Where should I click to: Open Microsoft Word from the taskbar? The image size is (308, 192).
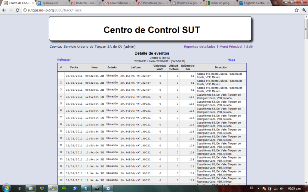click(x=108, y=188)
